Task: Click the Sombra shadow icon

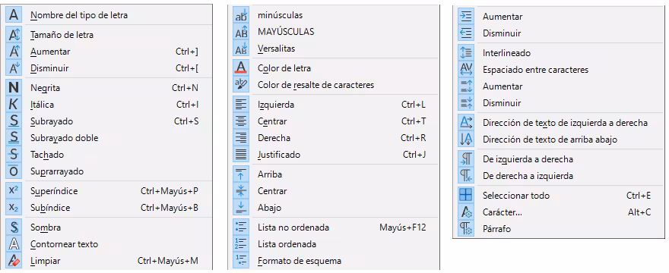Action: pos(14,227)
